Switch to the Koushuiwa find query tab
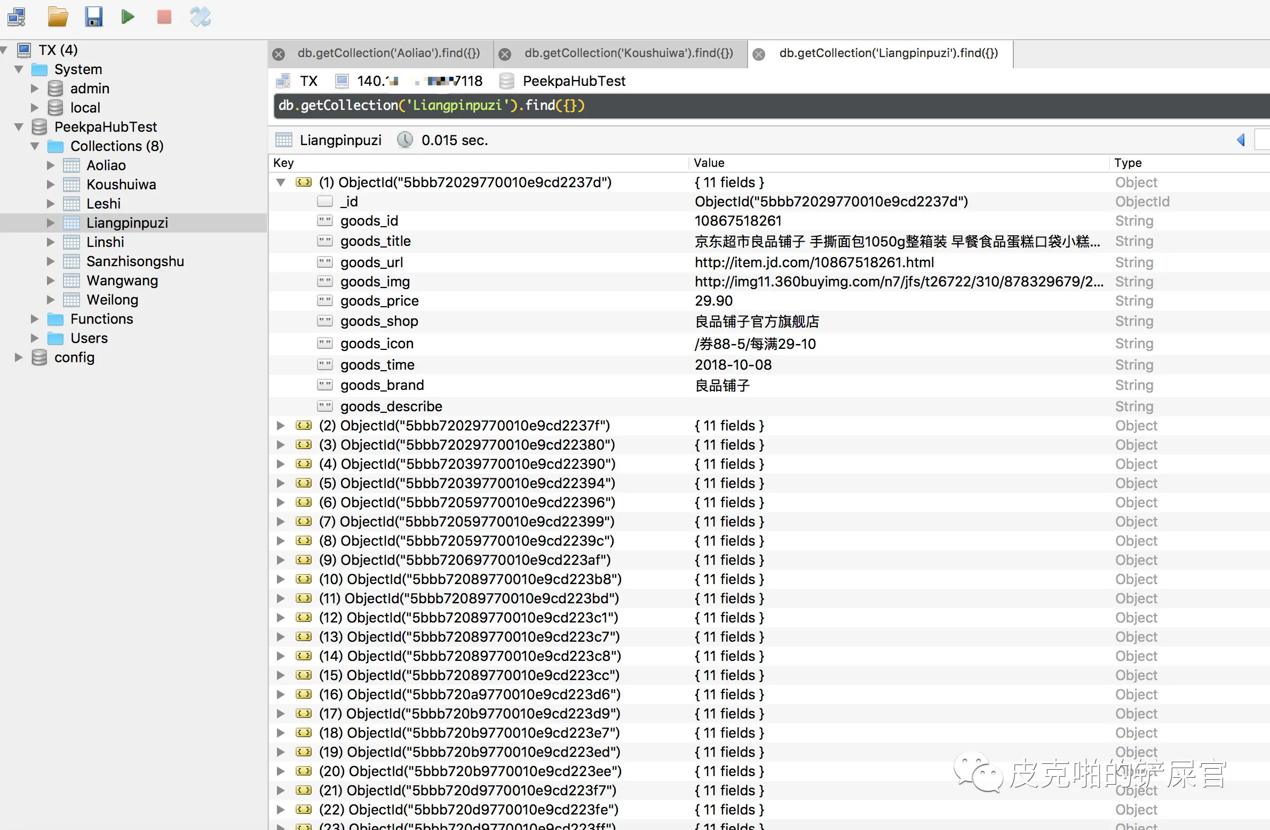 pos(628,53)
